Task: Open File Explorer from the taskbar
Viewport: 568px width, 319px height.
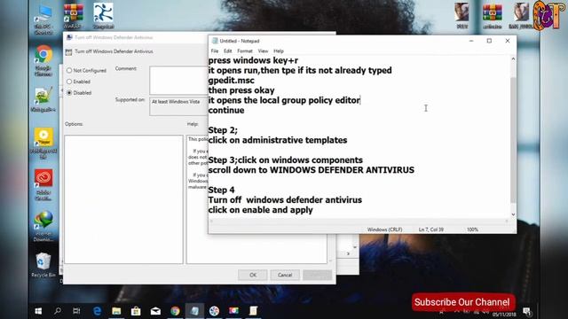Action: pos(116,311)
